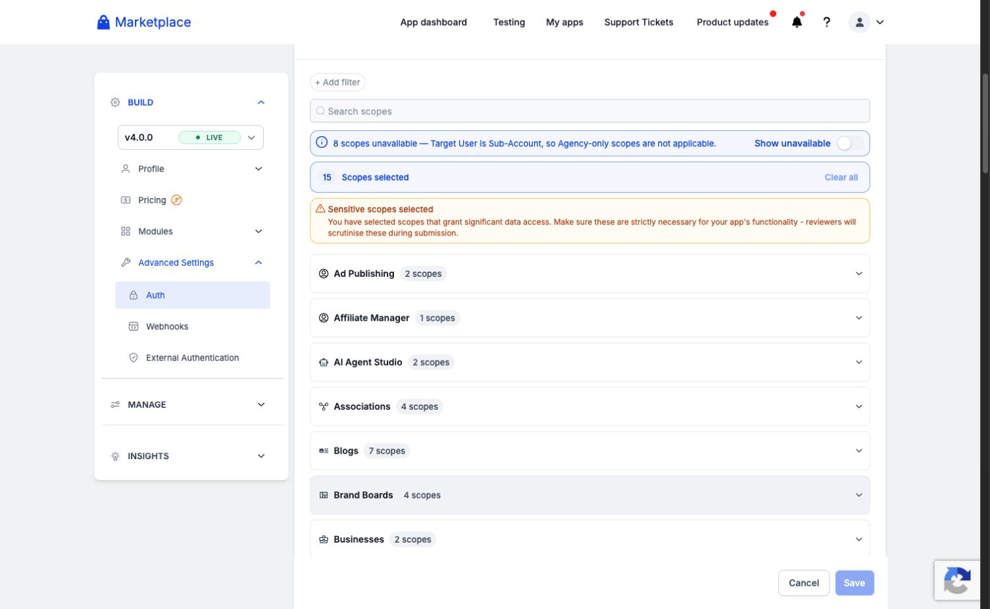Open Support Tickets in top navigation
This screenshot has height=609, width=990.
point(639,22)
